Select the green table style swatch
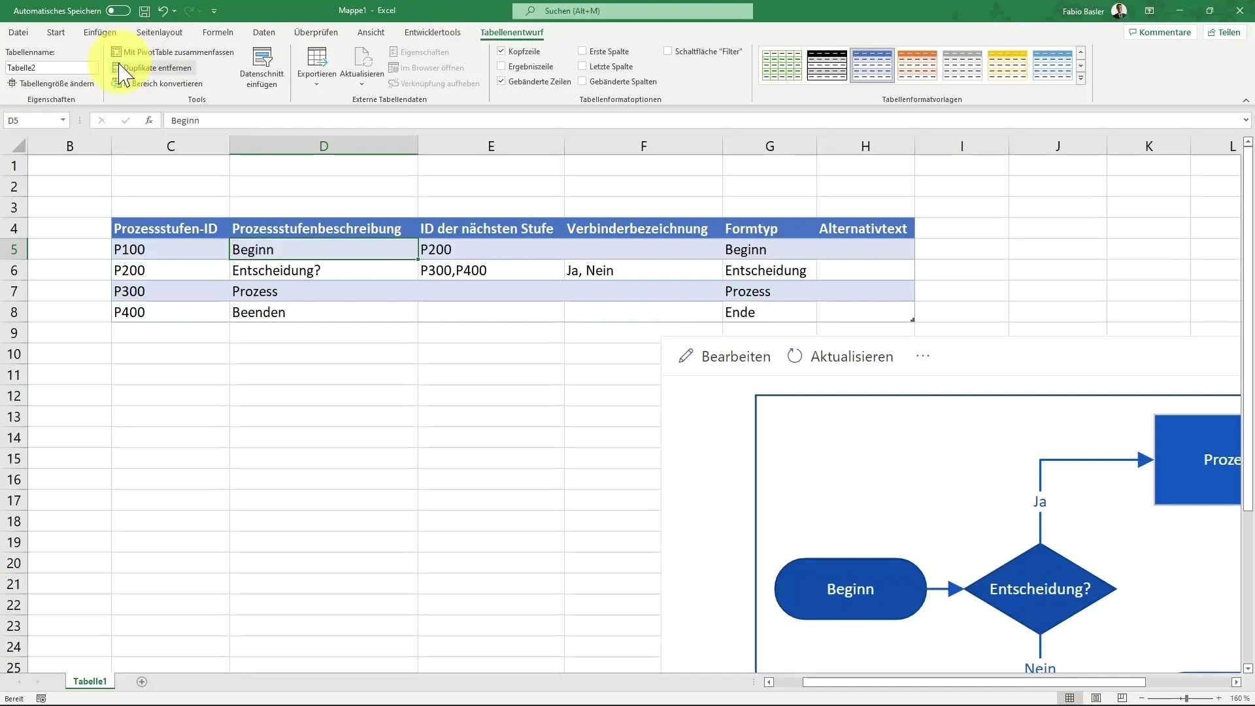 pos(782,65)
